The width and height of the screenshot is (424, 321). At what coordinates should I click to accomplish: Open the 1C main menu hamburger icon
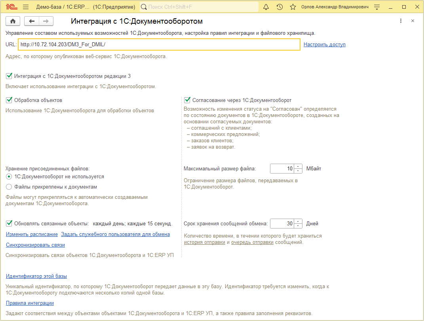[26, 7]
